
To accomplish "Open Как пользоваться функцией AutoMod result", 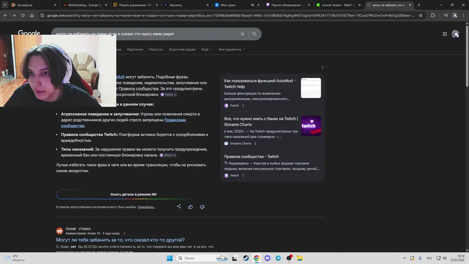I will (260, 84).
